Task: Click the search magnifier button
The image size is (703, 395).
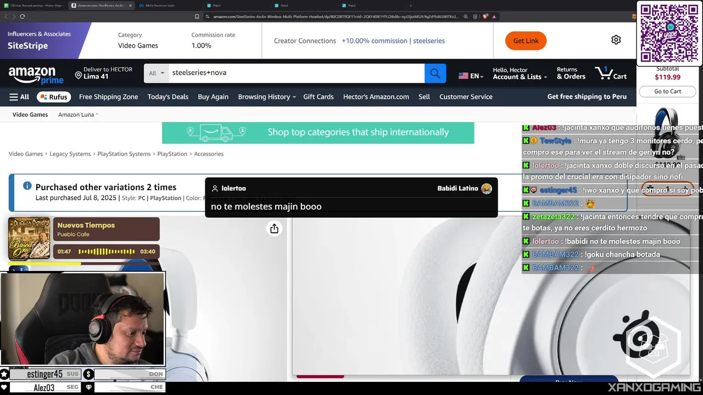Action: [x=435, y=73]
